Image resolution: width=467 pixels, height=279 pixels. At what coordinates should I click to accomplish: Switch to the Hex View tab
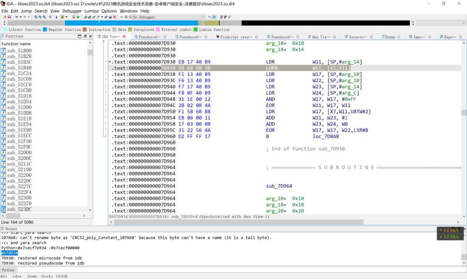tap(321, 37)
